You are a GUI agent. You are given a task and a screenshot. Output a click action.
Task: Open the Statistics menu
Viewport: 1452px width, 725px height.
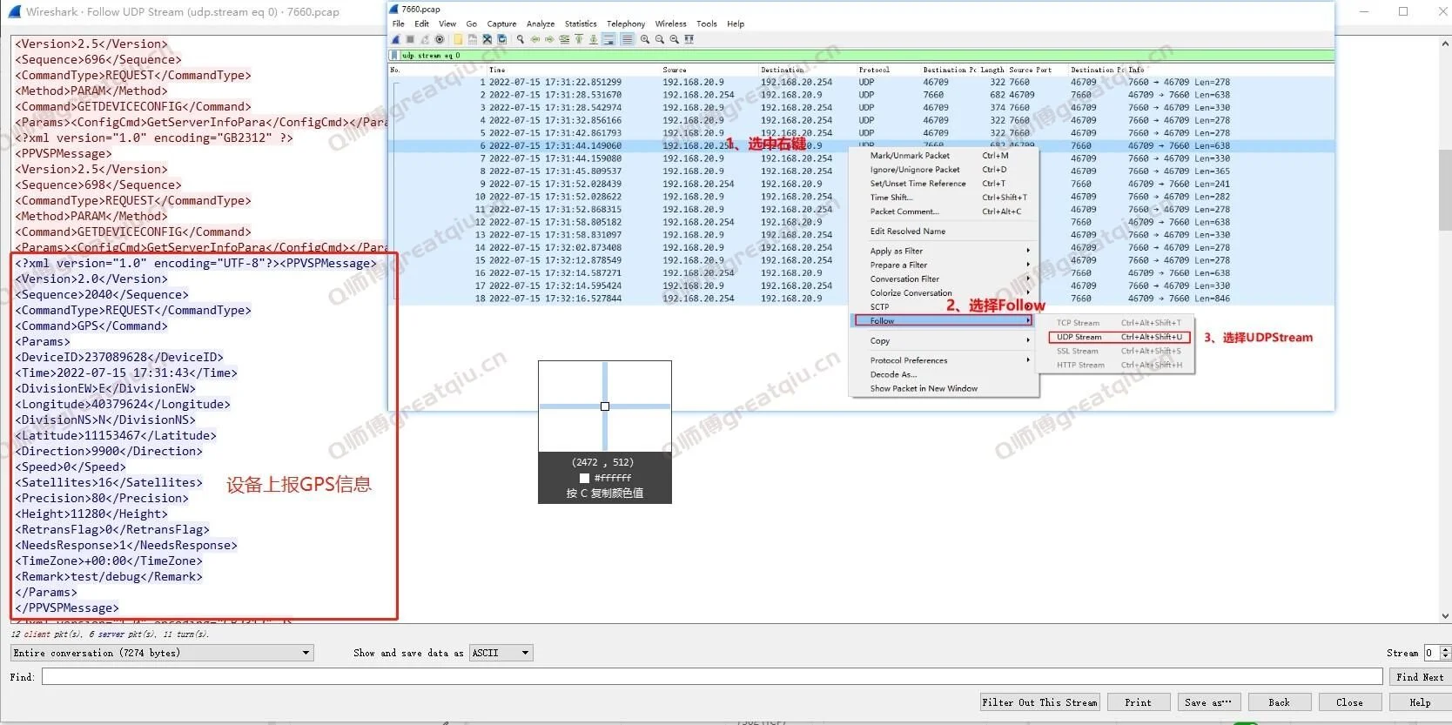click(x=581, y=23)
